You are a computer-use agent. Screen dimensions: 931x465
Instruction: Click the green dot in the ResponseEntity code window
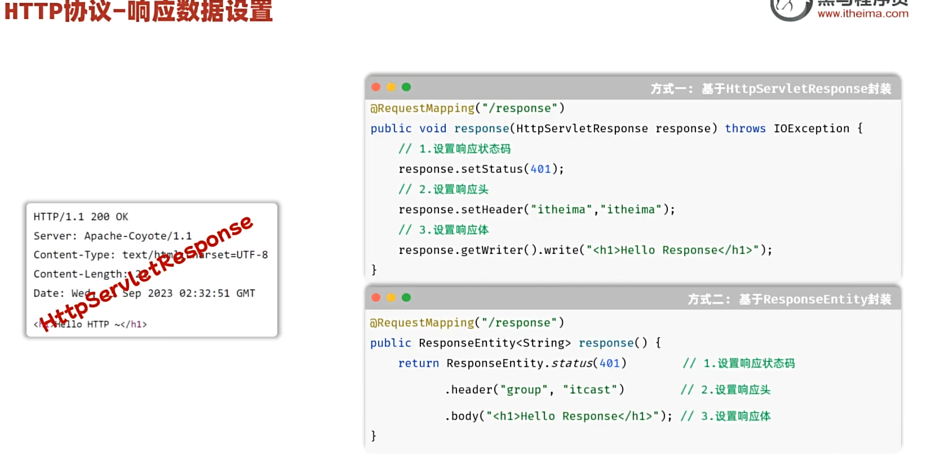[x=406, y=297]
